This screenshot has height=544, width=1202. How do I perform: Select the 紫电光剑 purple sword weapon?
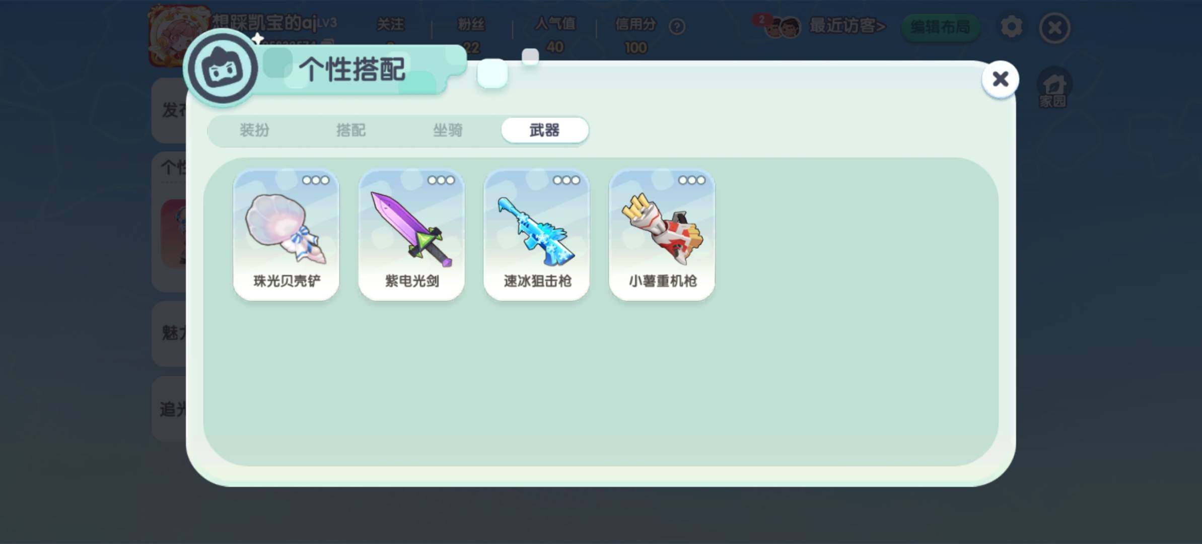(411, 235)
